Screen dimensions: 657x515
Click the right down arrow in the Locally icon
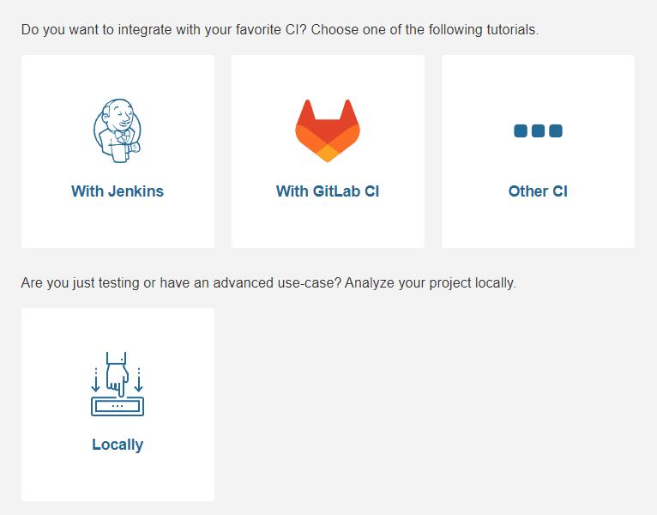click(x=139, y=380)
